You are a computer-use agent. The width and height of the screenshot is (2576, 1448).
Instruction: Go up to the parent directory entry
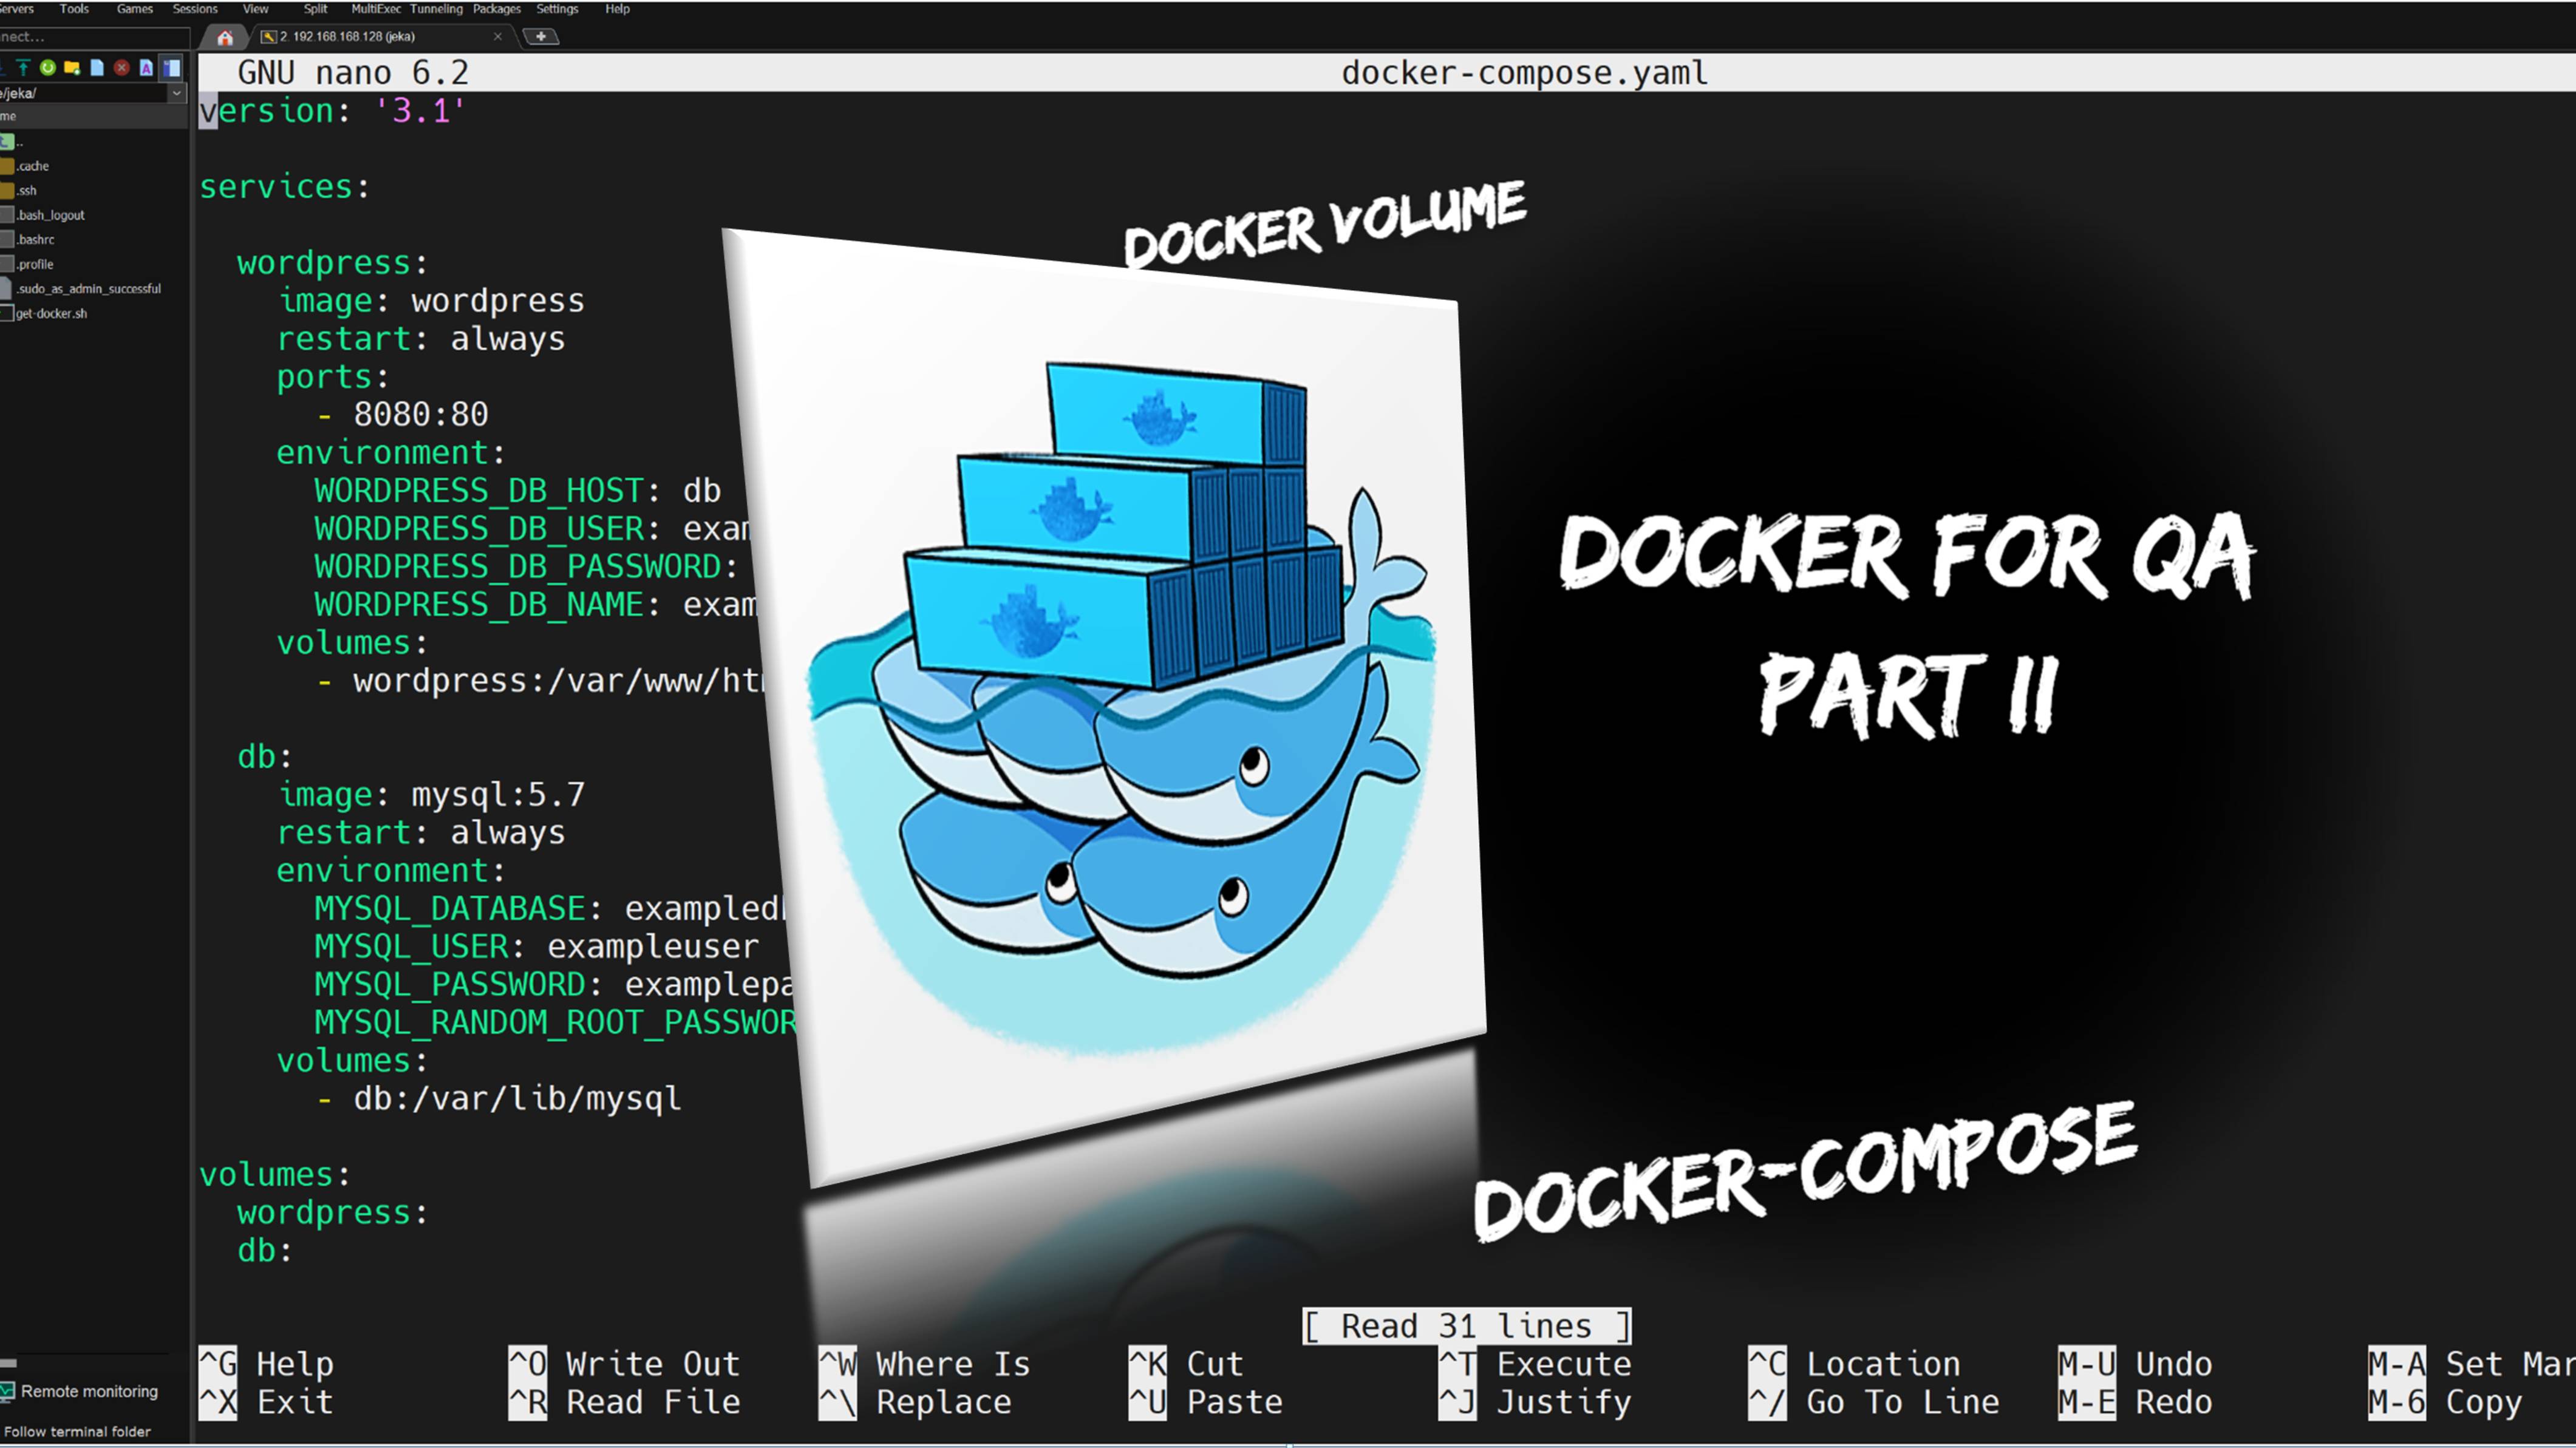(12, 141)
